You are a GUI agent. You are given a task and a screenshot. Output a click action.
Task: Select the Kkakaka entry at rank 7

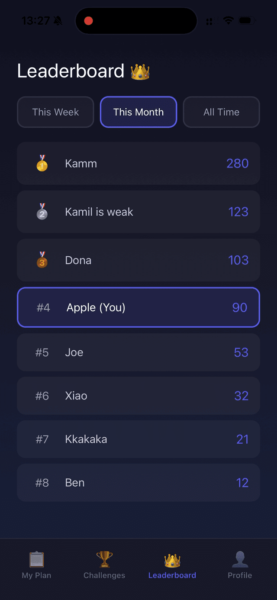point(138,439)
